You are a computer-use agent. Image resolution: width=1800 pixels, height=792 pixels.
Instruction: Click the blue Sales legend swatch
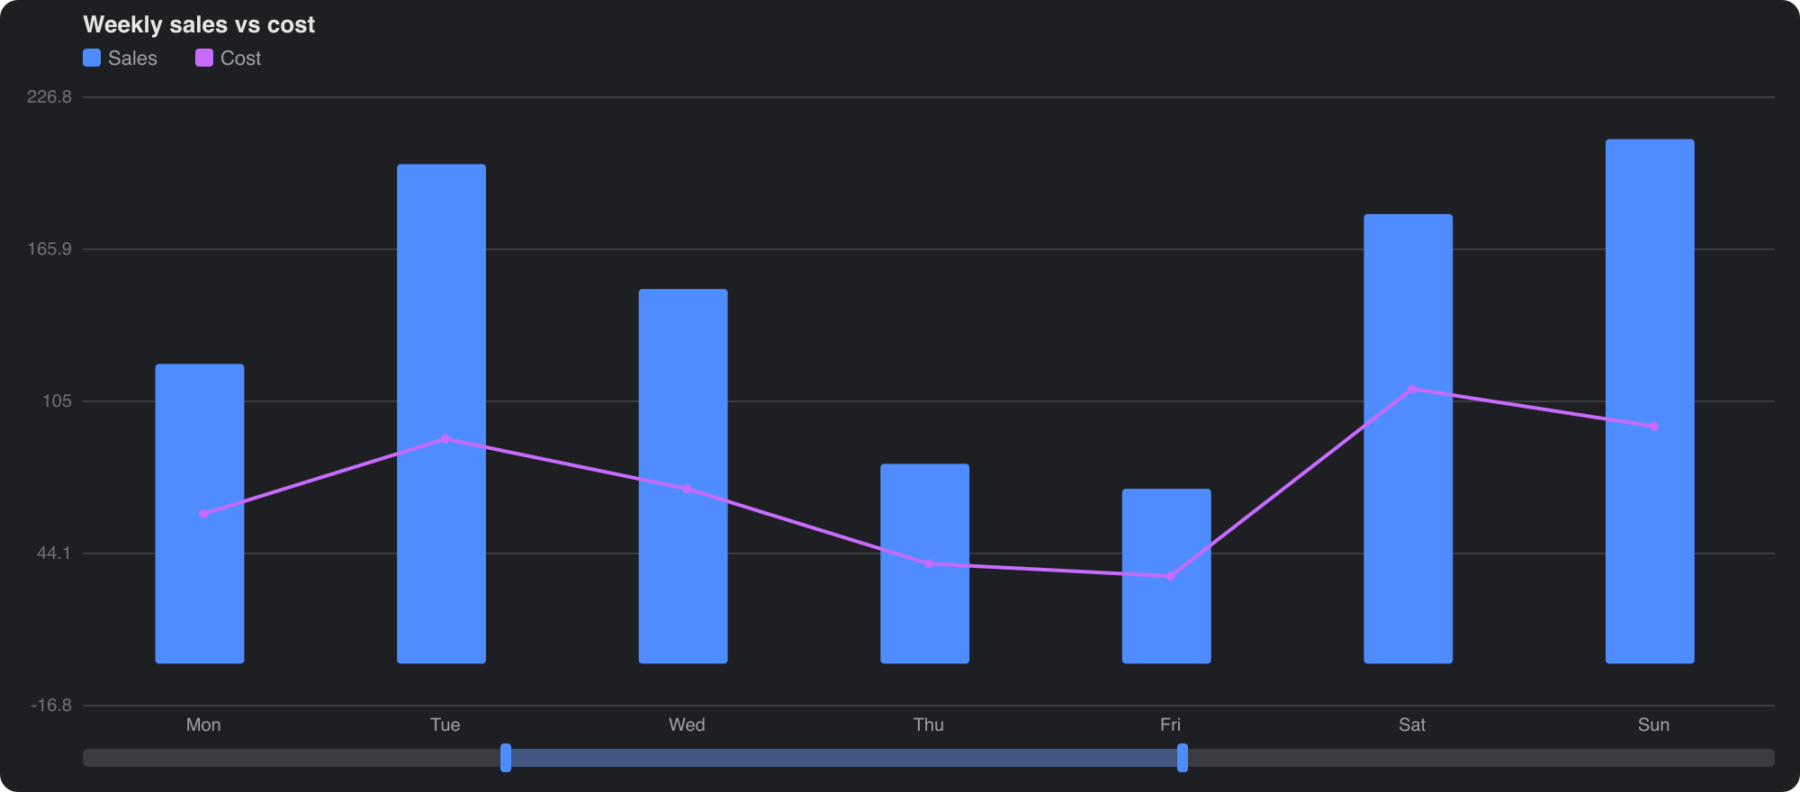92,58
